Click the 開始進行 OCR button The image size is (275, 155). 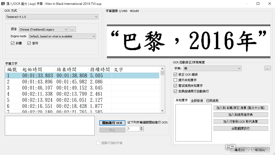point(112,123)
